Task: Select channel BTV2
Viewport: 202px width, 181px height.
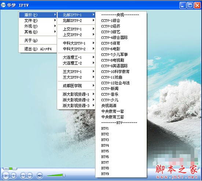Action: [x=121, y=134]
